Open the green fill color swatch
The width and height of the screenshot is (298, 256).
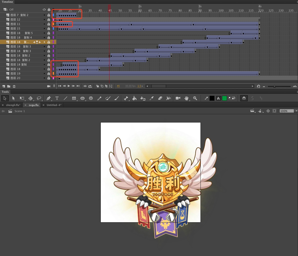click(x=224, y=98)
